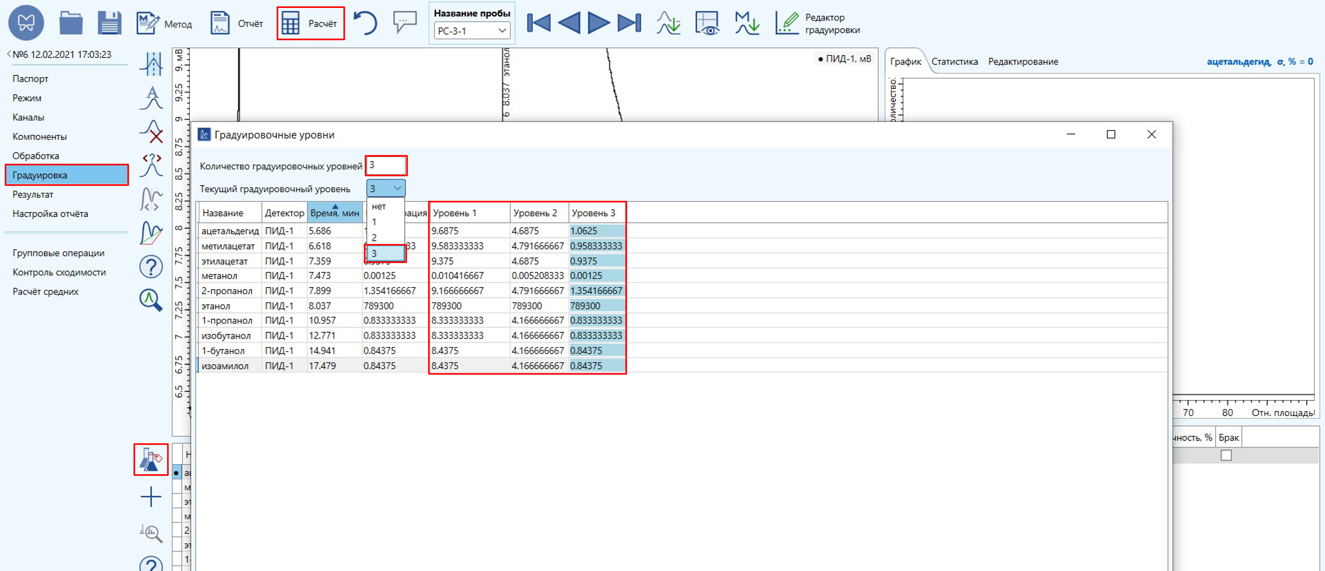Expand the Название пробы dropdown

point(502,31)
